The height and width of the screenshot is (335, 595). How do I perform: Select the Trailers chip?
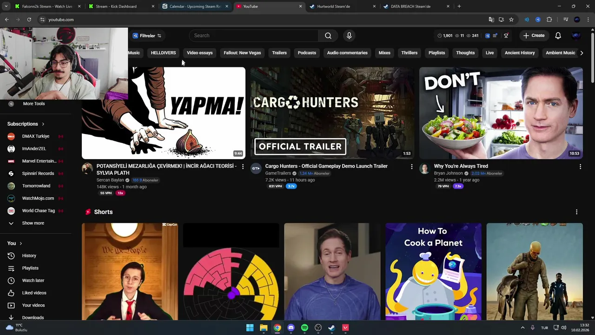[279, 53]
